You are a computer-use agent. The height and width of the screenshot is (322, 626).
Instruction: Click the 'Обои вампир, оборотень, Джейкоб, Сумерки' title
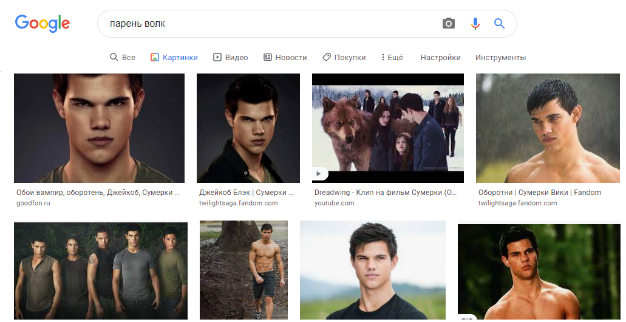click(x=98, y=193)
